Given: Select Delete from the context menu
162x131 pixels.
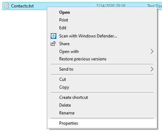Looking at the screenshot, I should click(102, 105).
